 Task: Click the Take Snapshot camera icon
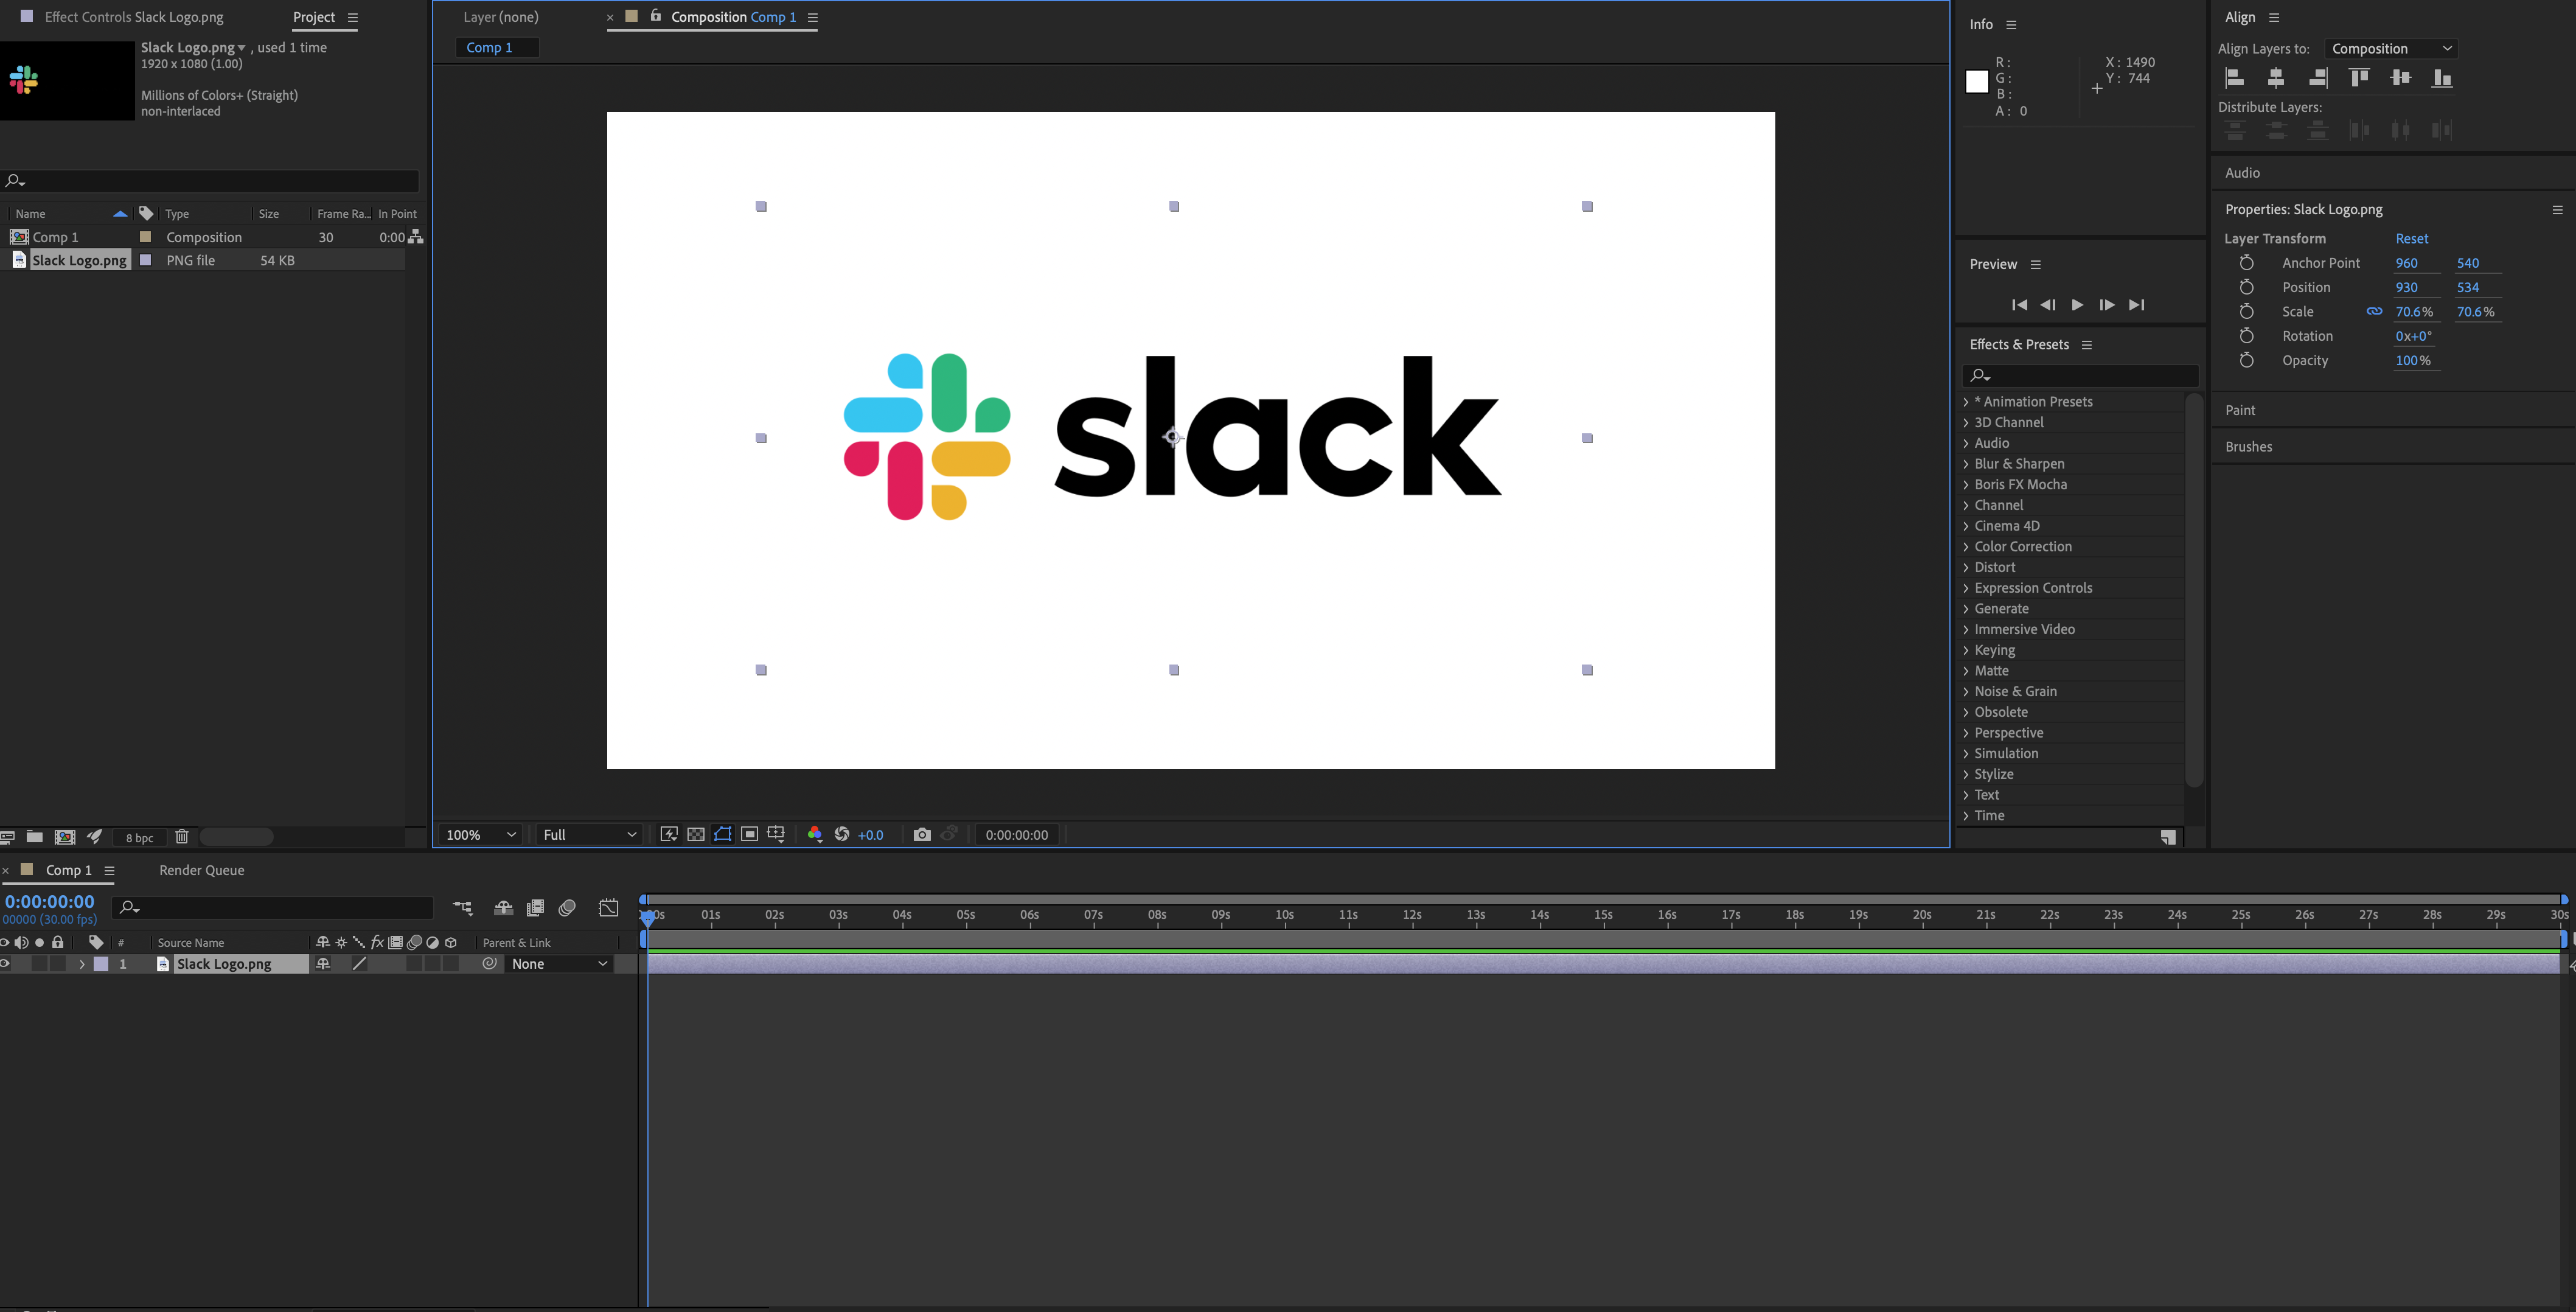pos(922,834)
